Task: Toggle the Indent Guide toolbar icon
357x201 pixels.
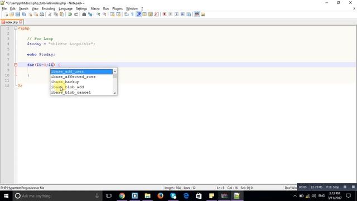Action: [139, 15]
